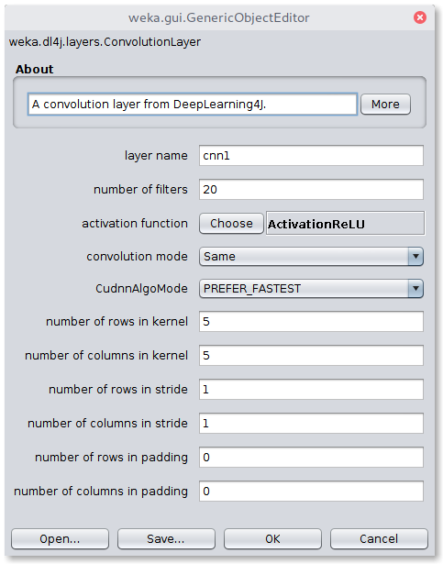This screenshot has height=564, width=443.
Task: Click the About description text box
Action: point(193,105)
